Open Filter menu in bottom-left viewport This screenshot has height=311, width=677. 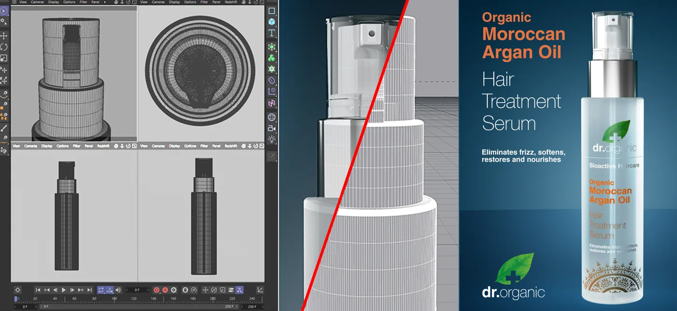[76, 146]
